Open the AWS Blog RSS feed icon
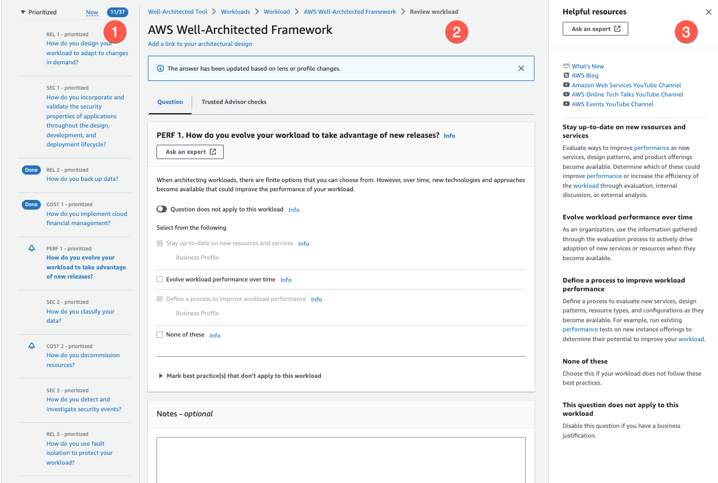 pos(566,75)
